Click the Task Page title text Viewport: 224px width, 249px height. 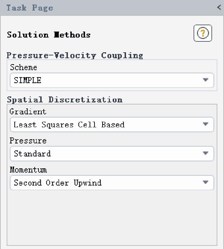(30, 8)
